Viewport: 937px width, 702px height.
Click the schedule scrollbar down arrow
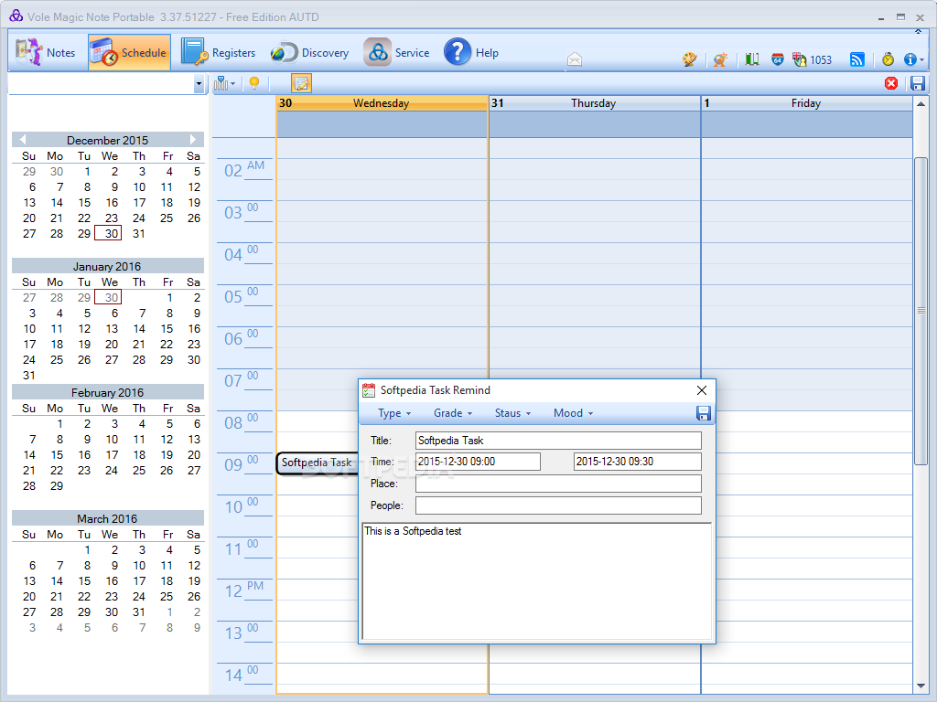[921, 686]
